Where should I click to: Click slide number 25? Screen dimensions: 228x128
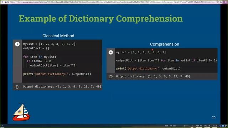(x=214, y=117)
